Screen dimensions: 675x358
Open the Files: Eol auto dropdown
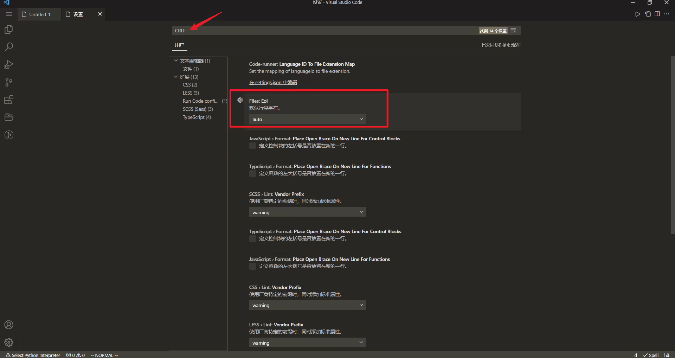coord(308,119)
